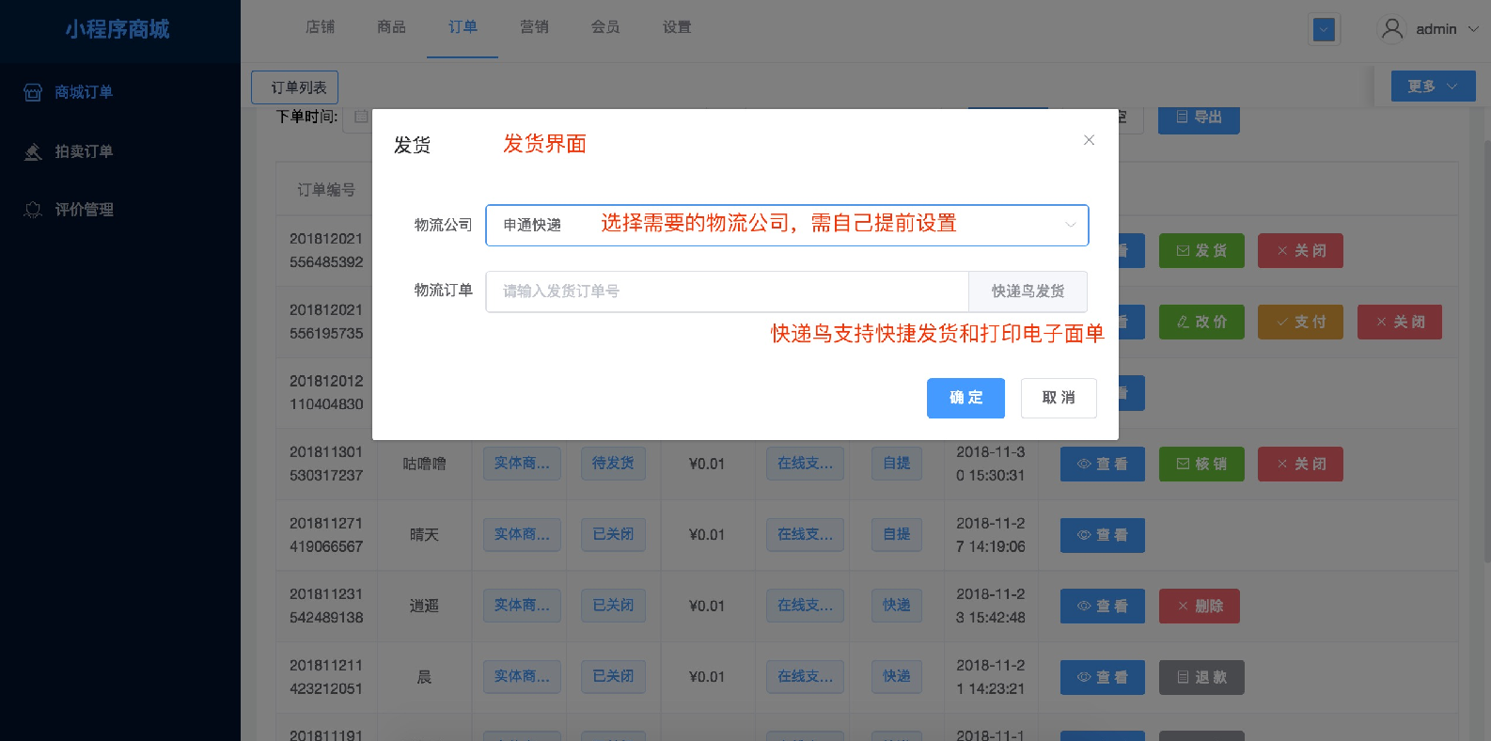Close the 发货 dialog with X
Image resolution: width=1491 pixels, height=741 pixels.
pos(1089,140)
